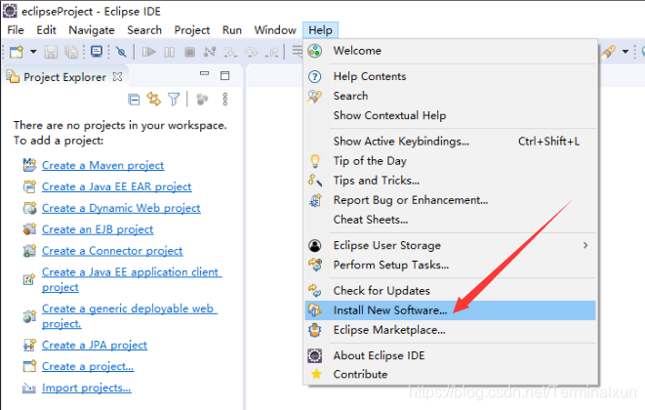The width and height of the screenshot is (645, 410).
Task: Choose Perform Setup Tasks...
Action: 451,266
